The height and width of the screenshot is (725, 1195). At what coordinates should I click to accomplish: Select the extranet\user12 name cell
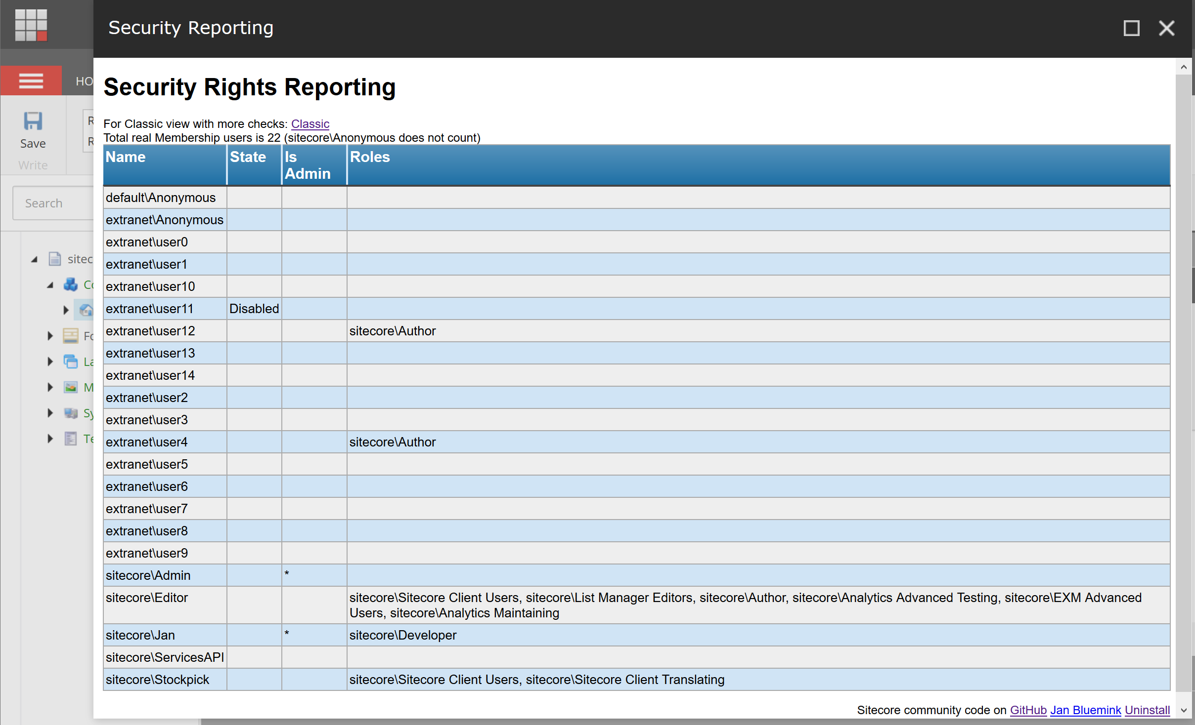(x=165, y=331)
